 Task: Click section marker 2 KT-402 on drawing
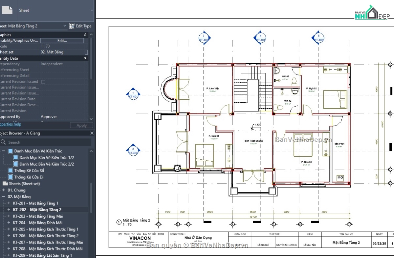(x=133, y=151)
